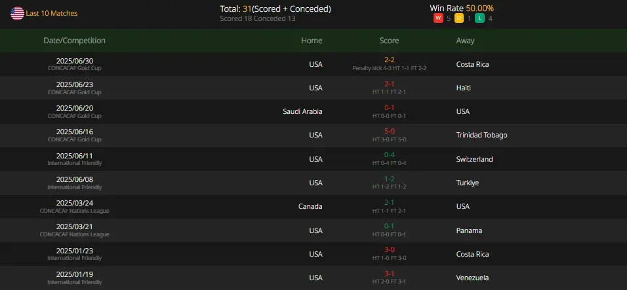Viewport: 627px width, 290px height.
Task: Click the 3-0 score against Costa Rica
Action: pos(390,249)
